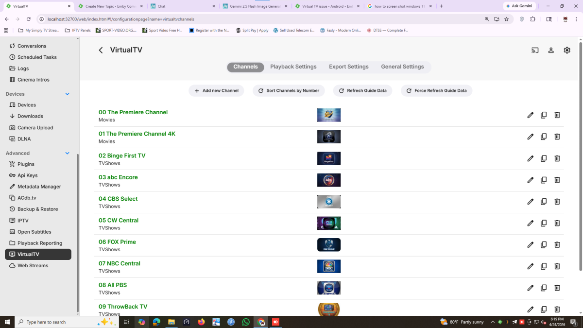Screen dimensions: 583x328
Task: Open browser extensions puzzle icon
Action: (532, 19)
